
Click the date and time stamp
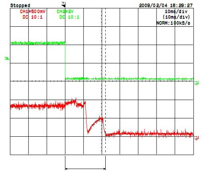pyautogui.click(x=166, y=6)
